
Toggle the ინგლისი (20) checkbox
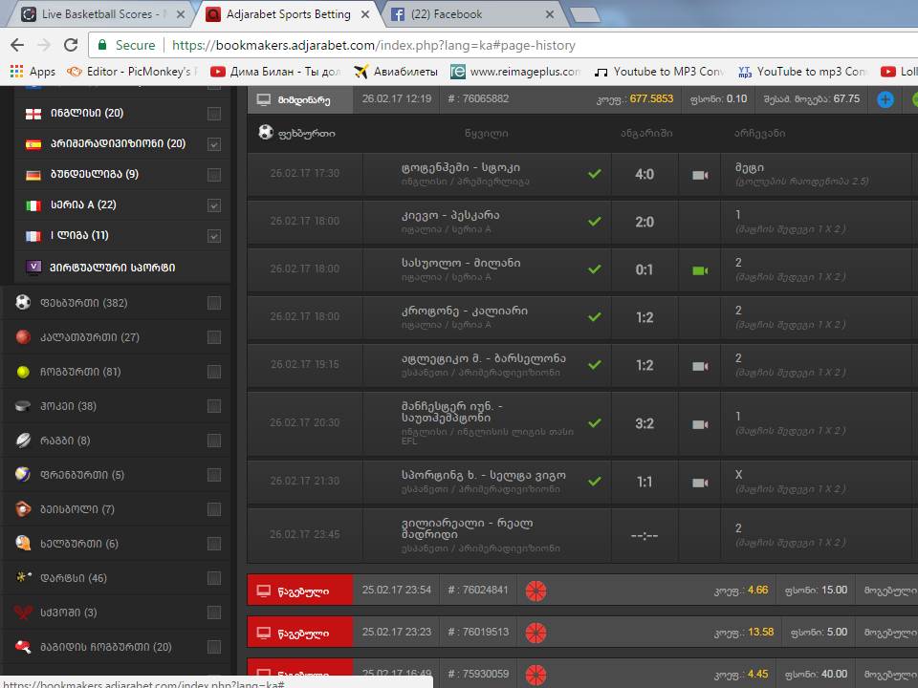tap(214, 114)
